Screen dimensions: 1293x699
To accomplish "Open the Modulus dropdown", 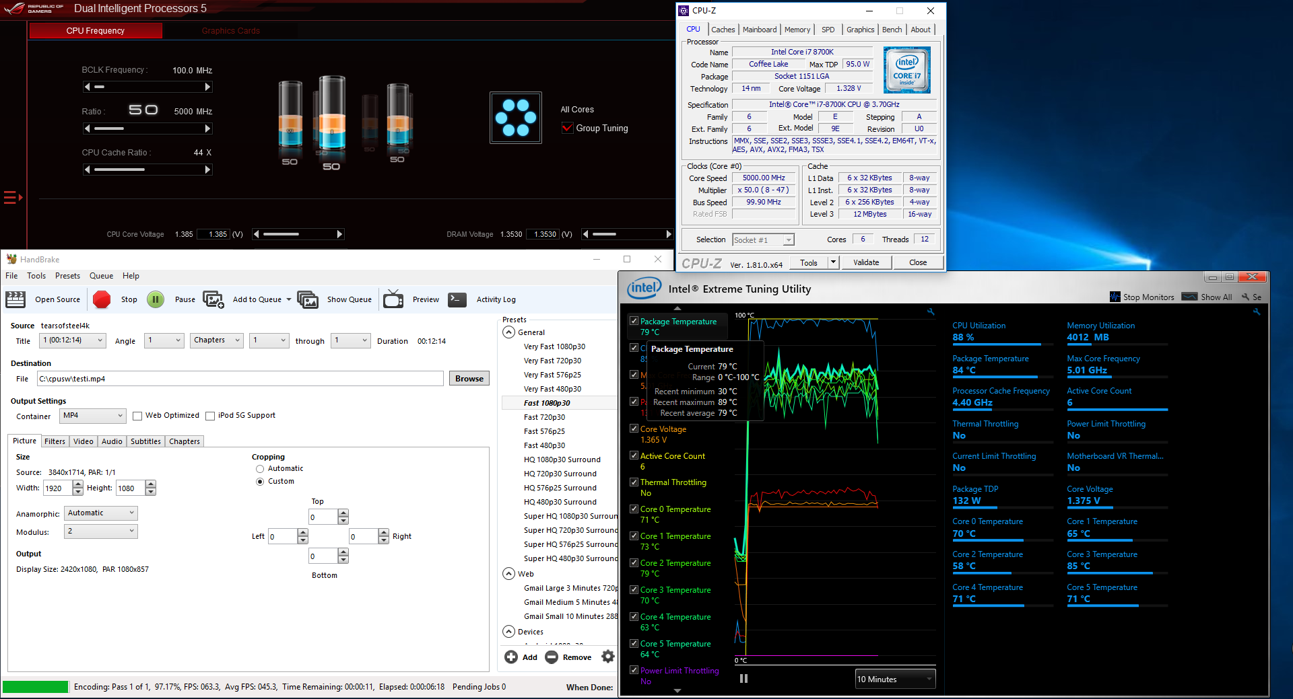I will click(101, 531).
